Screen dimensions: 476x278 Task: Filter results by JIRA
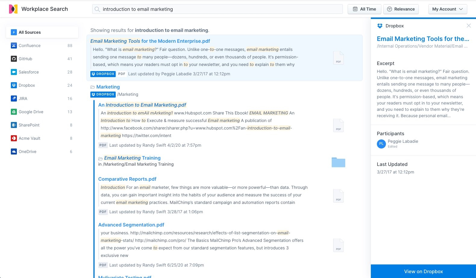click(x=42, y=98)
